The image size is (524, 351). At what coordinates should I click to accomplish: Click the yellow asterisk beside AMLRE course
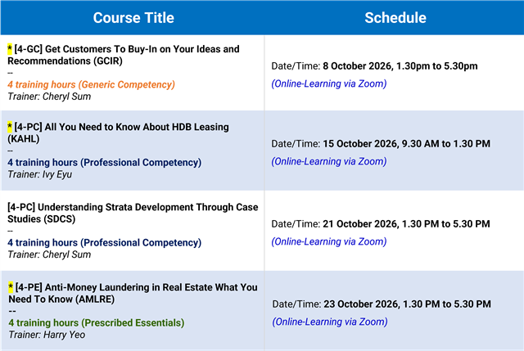11,287
